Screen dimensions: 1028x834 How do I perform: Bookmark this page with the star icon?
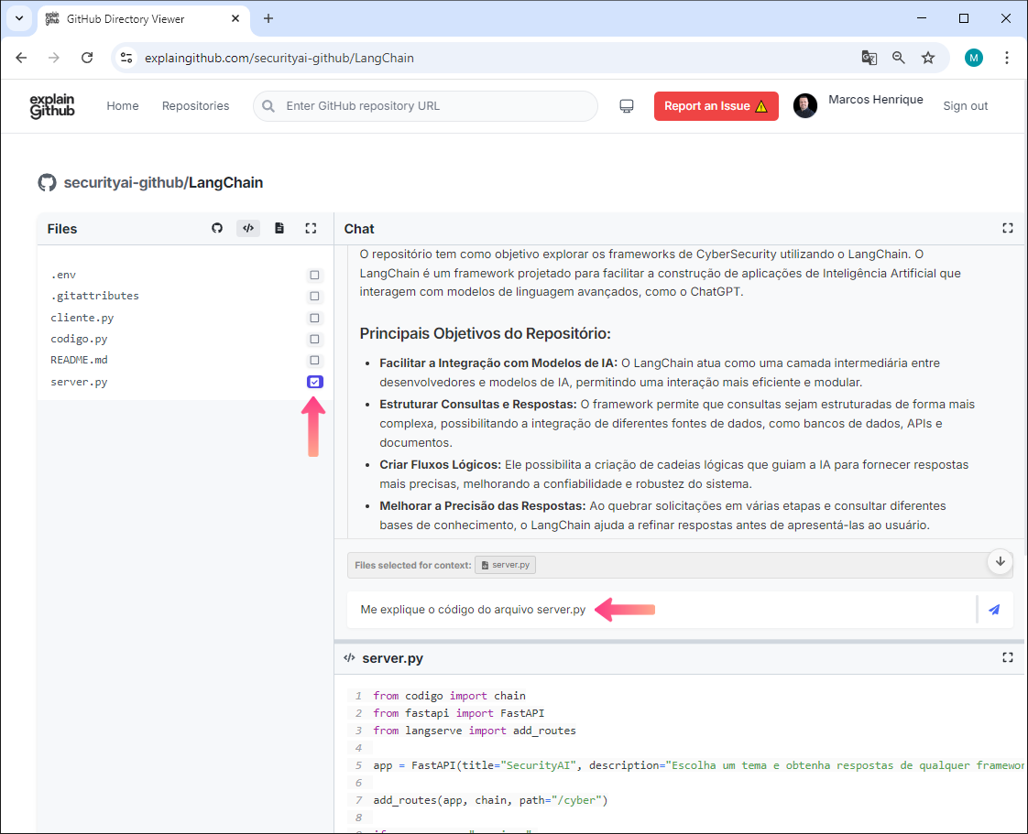[x=928, y=58]
